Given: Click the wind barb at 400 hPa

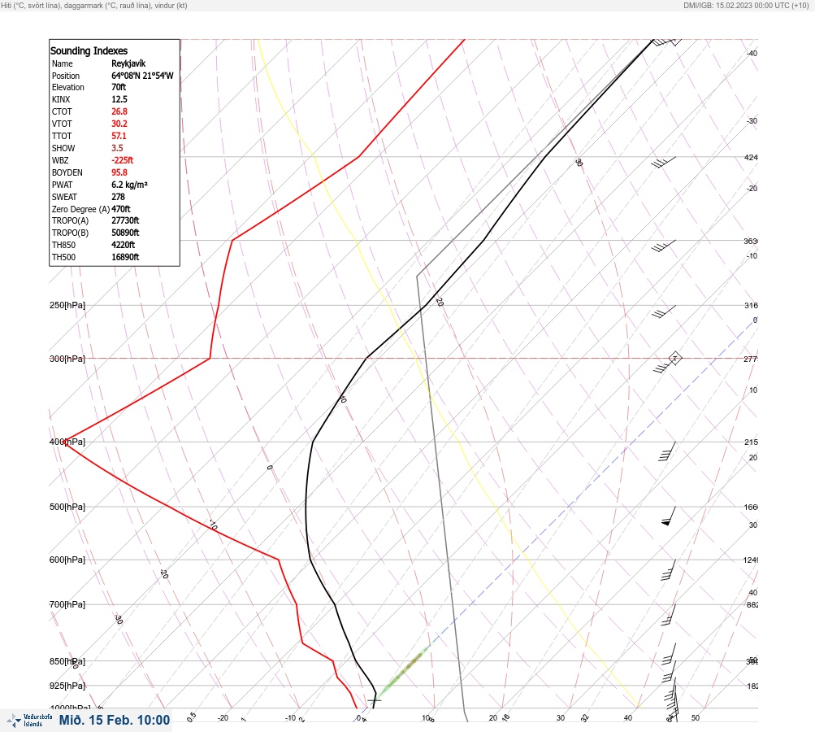Looking at the screenshot, I should coord(667,451).
